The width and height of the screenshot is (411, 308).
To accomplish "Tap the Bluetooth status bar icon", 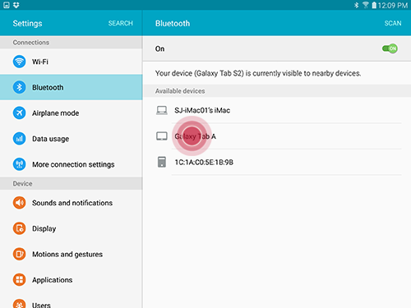I will (x=356, y=5).
